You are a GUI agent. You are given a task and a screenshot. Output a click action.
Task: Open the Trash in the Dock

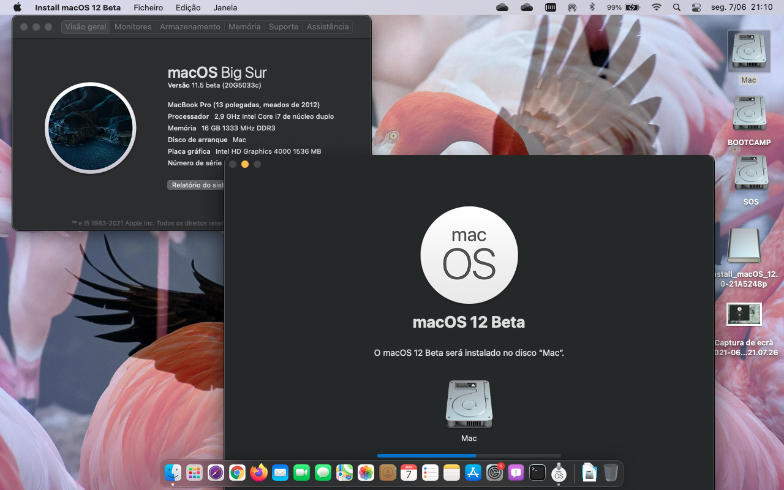[x=611, y=472]
